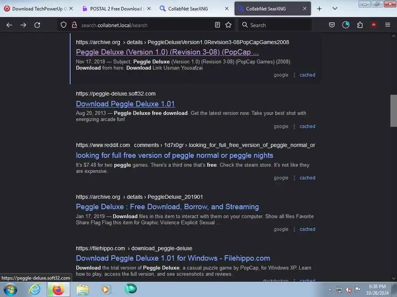Close the first CollabNet SearXNG tab
This screenshot has height=297, width=397.
coord(227,9)
